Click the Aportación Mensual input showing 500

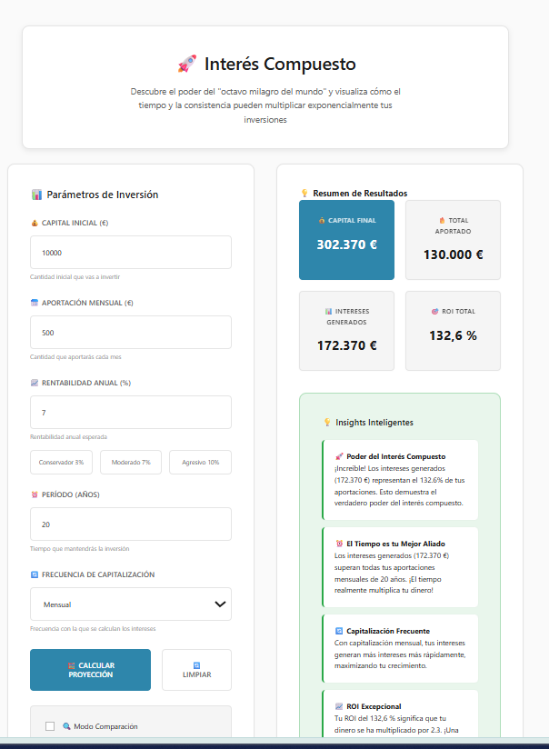click(x=130, y=333)
